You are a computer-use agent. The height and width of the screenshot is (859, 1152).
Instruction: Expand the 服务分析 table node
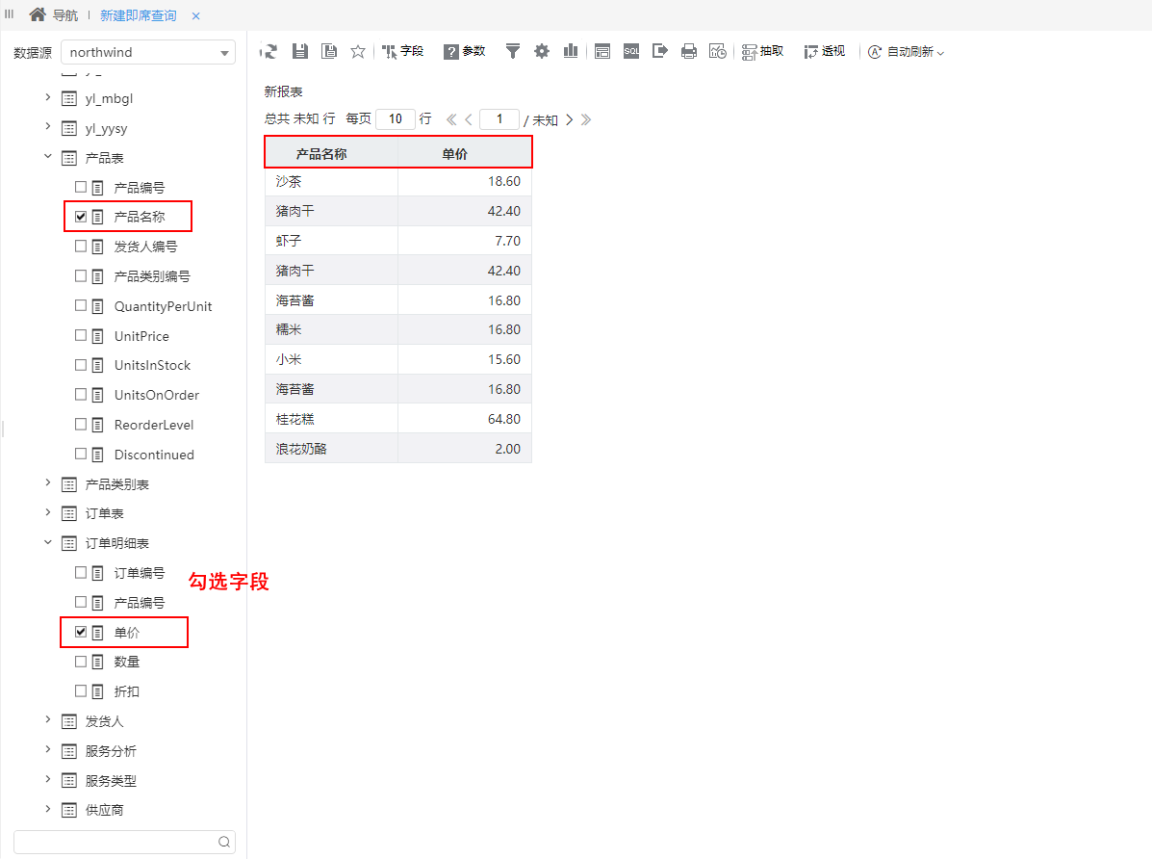48,749
